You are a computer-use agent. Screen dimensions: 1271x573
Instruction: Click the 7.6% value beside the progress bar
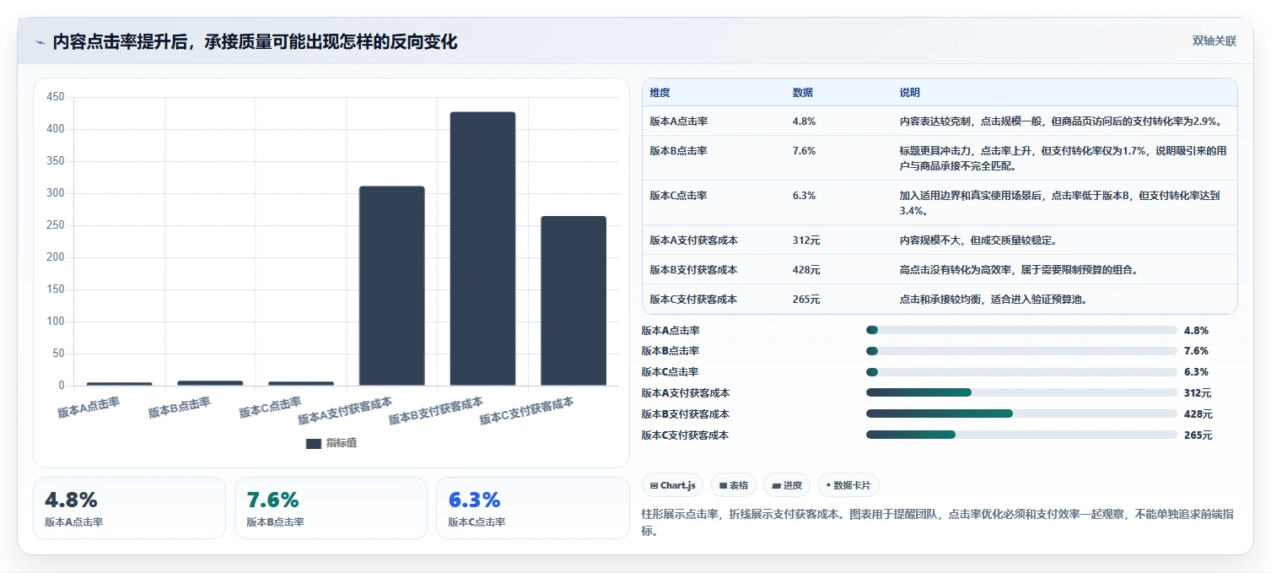click(1196, 351)
